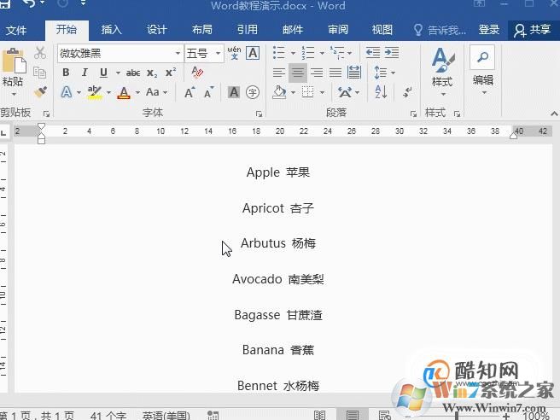Apply paragraph shading fill color
This screenshot has width=560, height=420.
(279, 92)
